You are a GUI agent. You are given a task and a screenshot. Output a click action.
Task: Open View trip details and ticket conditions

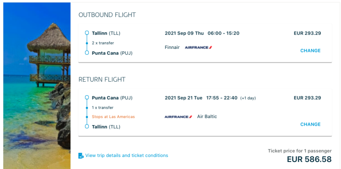[127, 155]
